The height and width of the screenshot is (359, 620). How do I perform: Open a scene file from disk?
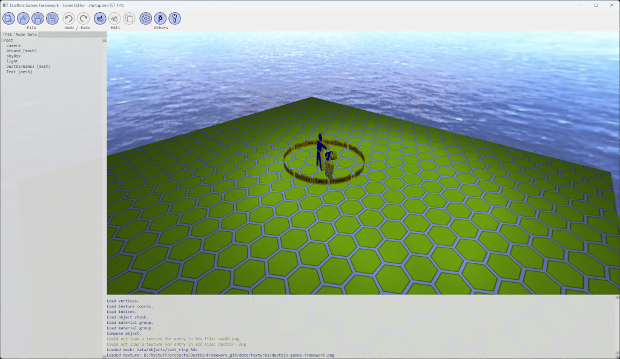[x=24, y=19]
